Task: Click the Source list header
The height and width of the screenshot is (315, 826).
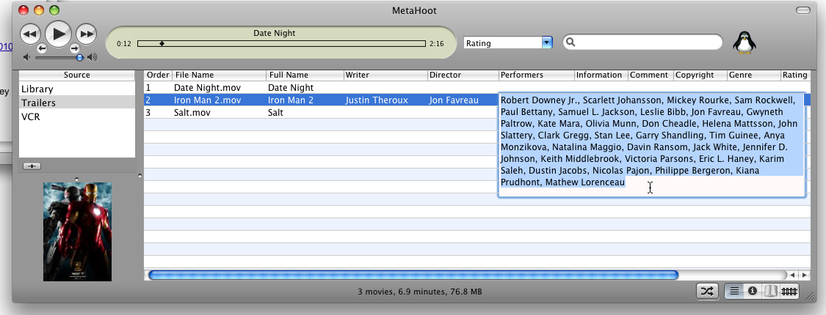Action: [x=77, y=75]
